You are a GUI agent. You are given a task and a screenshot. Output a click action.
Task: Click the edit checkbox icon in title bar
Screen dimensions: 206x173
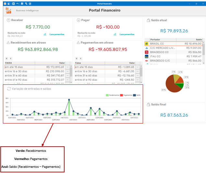click(30, 4)
